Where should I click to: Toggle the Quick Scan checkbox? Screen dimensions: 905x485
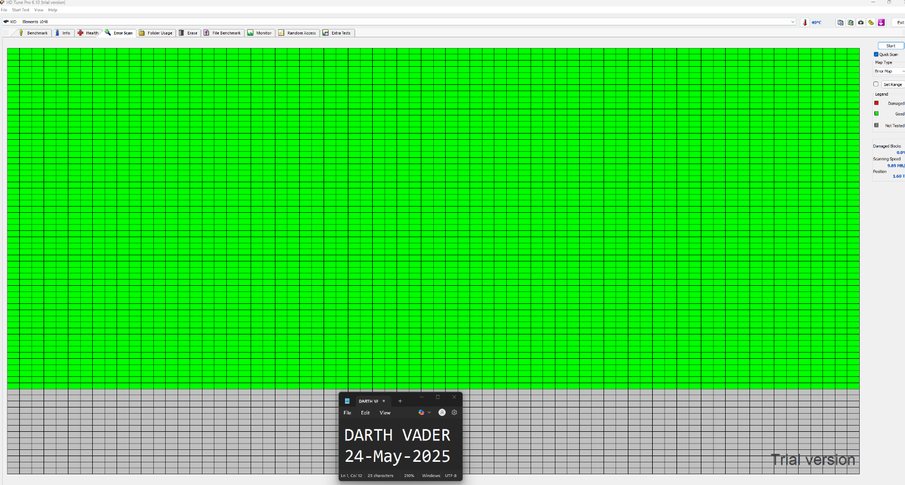(876, 54)
